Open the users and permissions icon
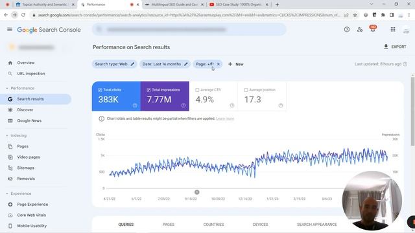Viewport: 415px width, 233px height. tap(360, 30)
